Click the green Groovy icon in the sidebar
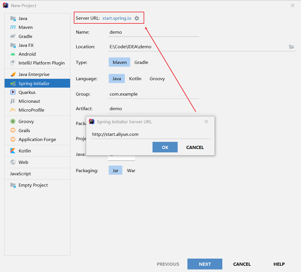 (x=13, y=121)
